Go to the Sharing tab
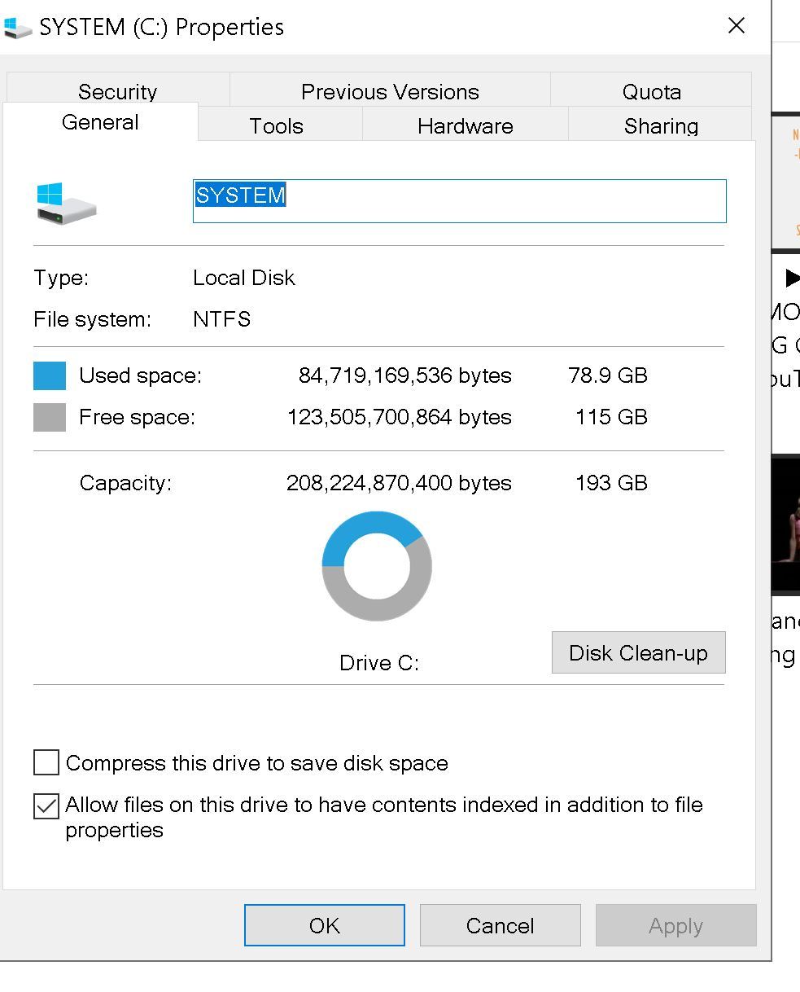This screenshot has width=800, height=992. (x=661, y=126)
